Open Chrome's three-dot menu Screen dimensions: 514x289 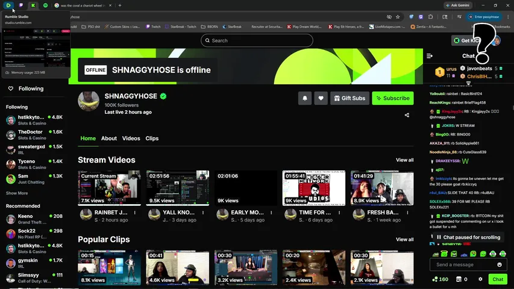pos(508,17)
